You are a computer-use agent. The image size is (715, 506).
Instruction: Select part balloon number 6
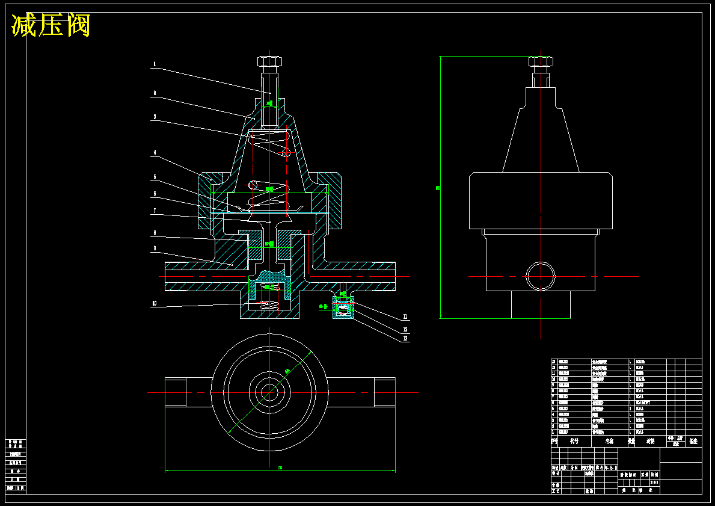(155, 194)
